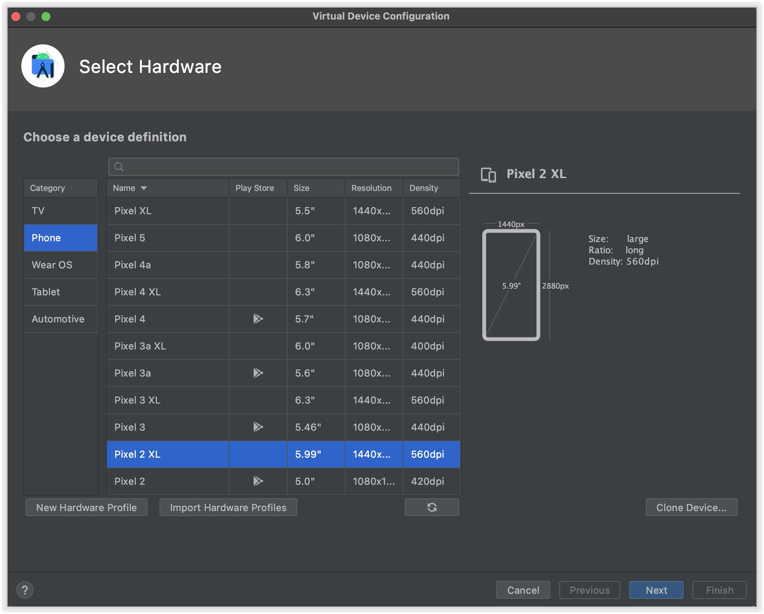Click the refresh device list icon button
Screen dimensions: 764x614
pyautogui.click(x=432, y=507)
